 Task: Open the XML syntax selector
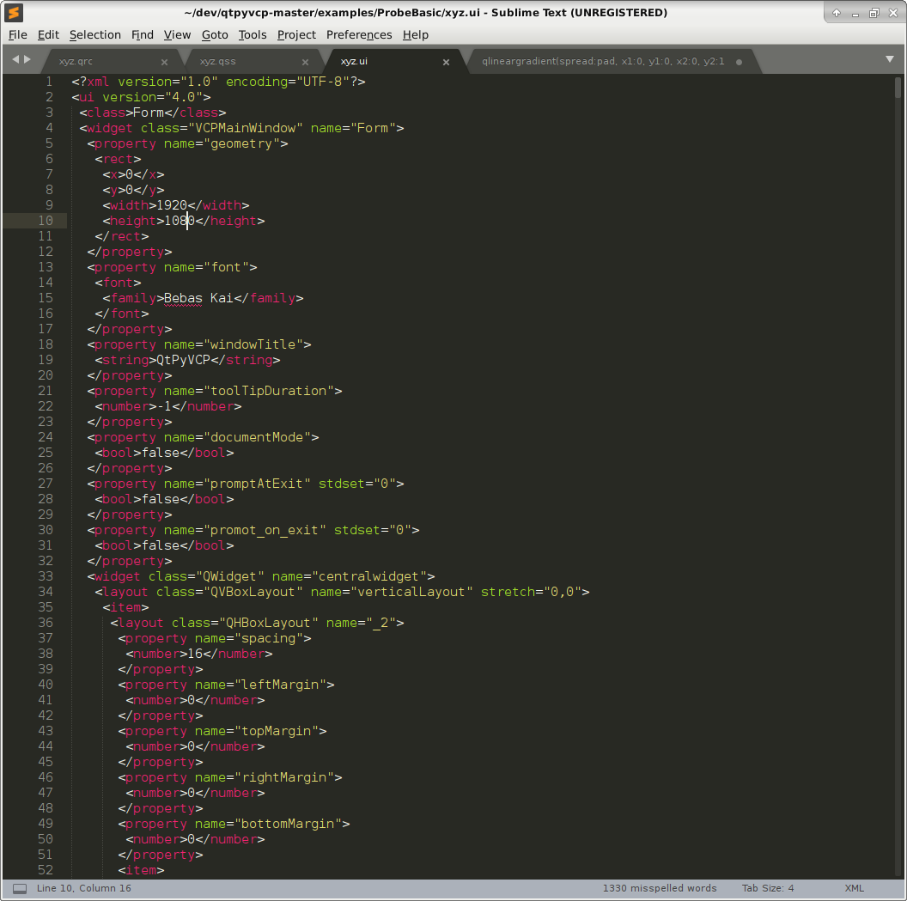pos(854,888)
